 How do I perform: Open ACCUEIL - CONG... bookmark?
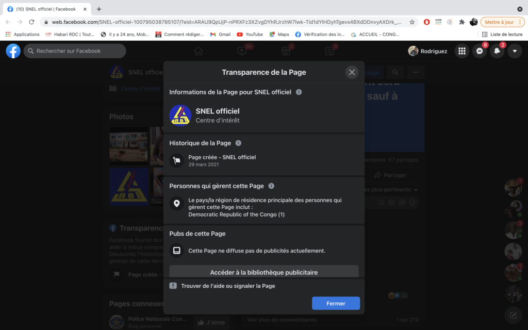pyautogui.click(x=375, y=35)
